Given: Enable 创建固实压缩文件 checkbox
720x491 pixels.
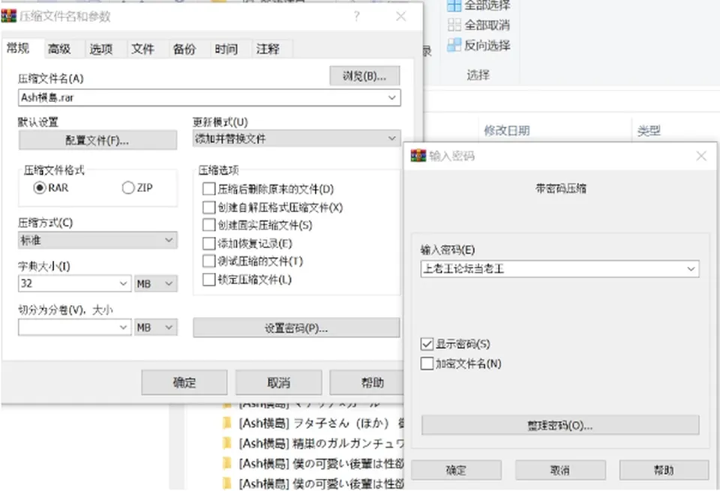Looking at the screenshot, I should click(x=209, y=225).
